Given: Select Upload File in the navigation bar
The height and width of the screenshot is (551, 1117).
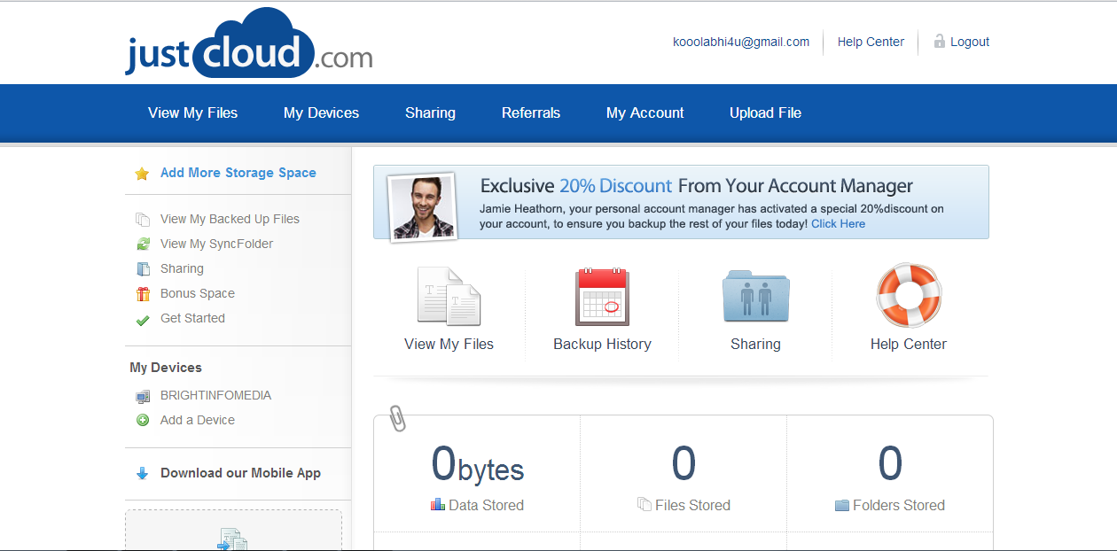Looking at the screenshot, I should [765, 113].
